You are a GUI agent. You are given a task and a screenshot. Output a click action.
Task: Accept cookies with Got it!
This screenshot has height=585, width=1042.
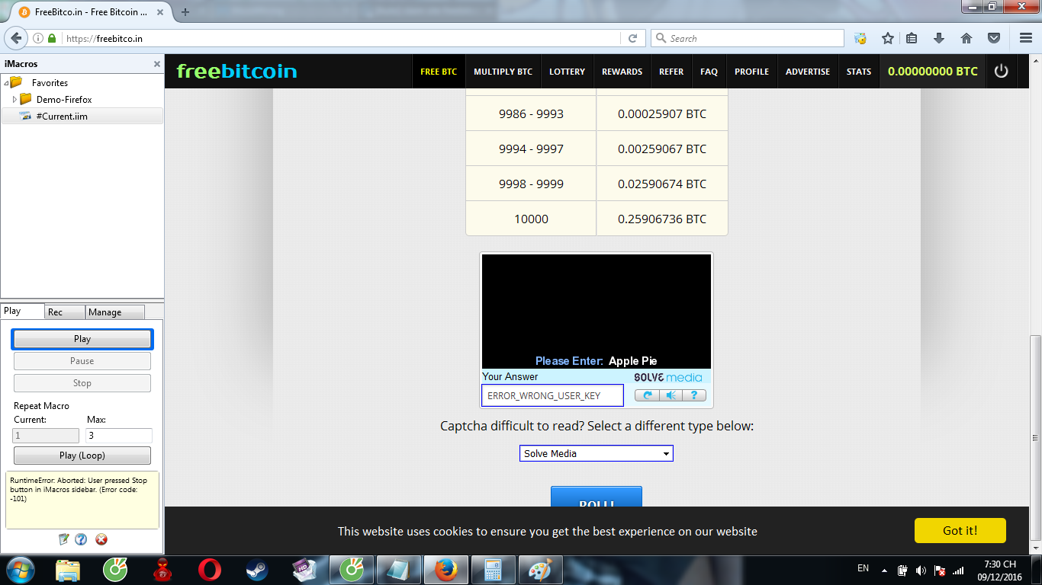[960, 530]
